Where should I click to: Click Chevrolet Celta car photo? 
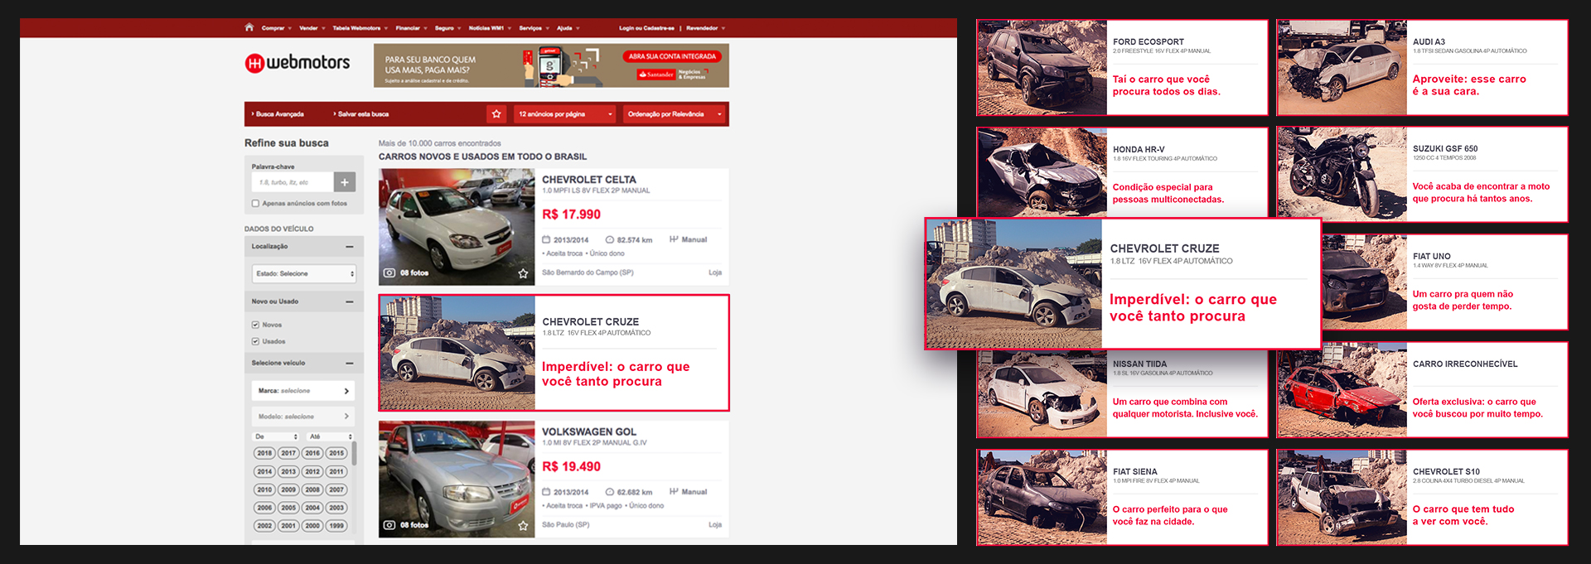457,227
